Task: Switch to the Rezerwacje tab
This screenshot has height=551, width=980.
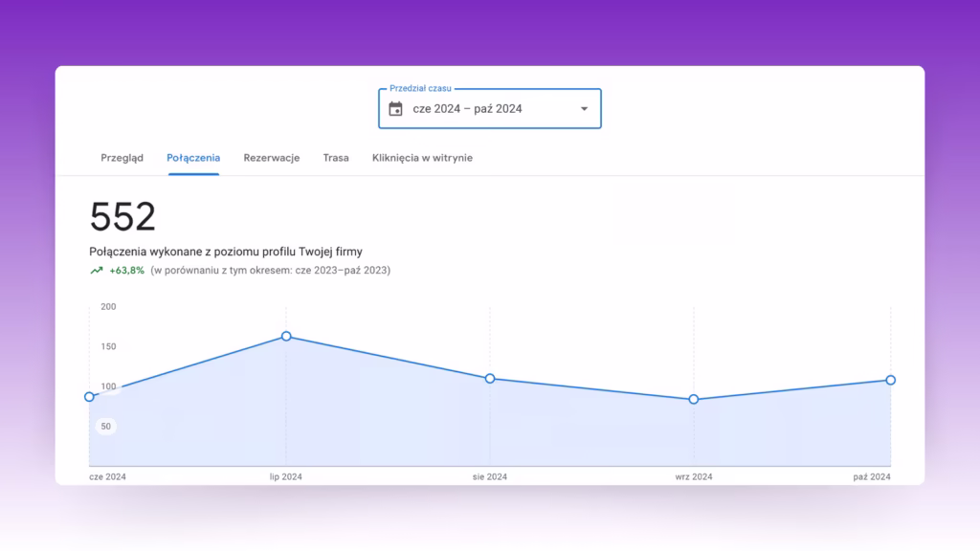Action: (272, 158)
